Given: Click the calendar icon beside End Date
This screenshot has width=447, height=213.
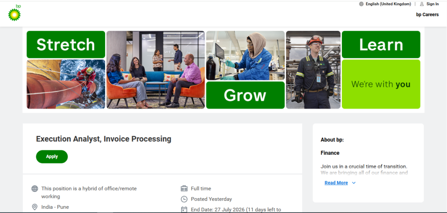Looking at the screenshot, I should point(184,210).
